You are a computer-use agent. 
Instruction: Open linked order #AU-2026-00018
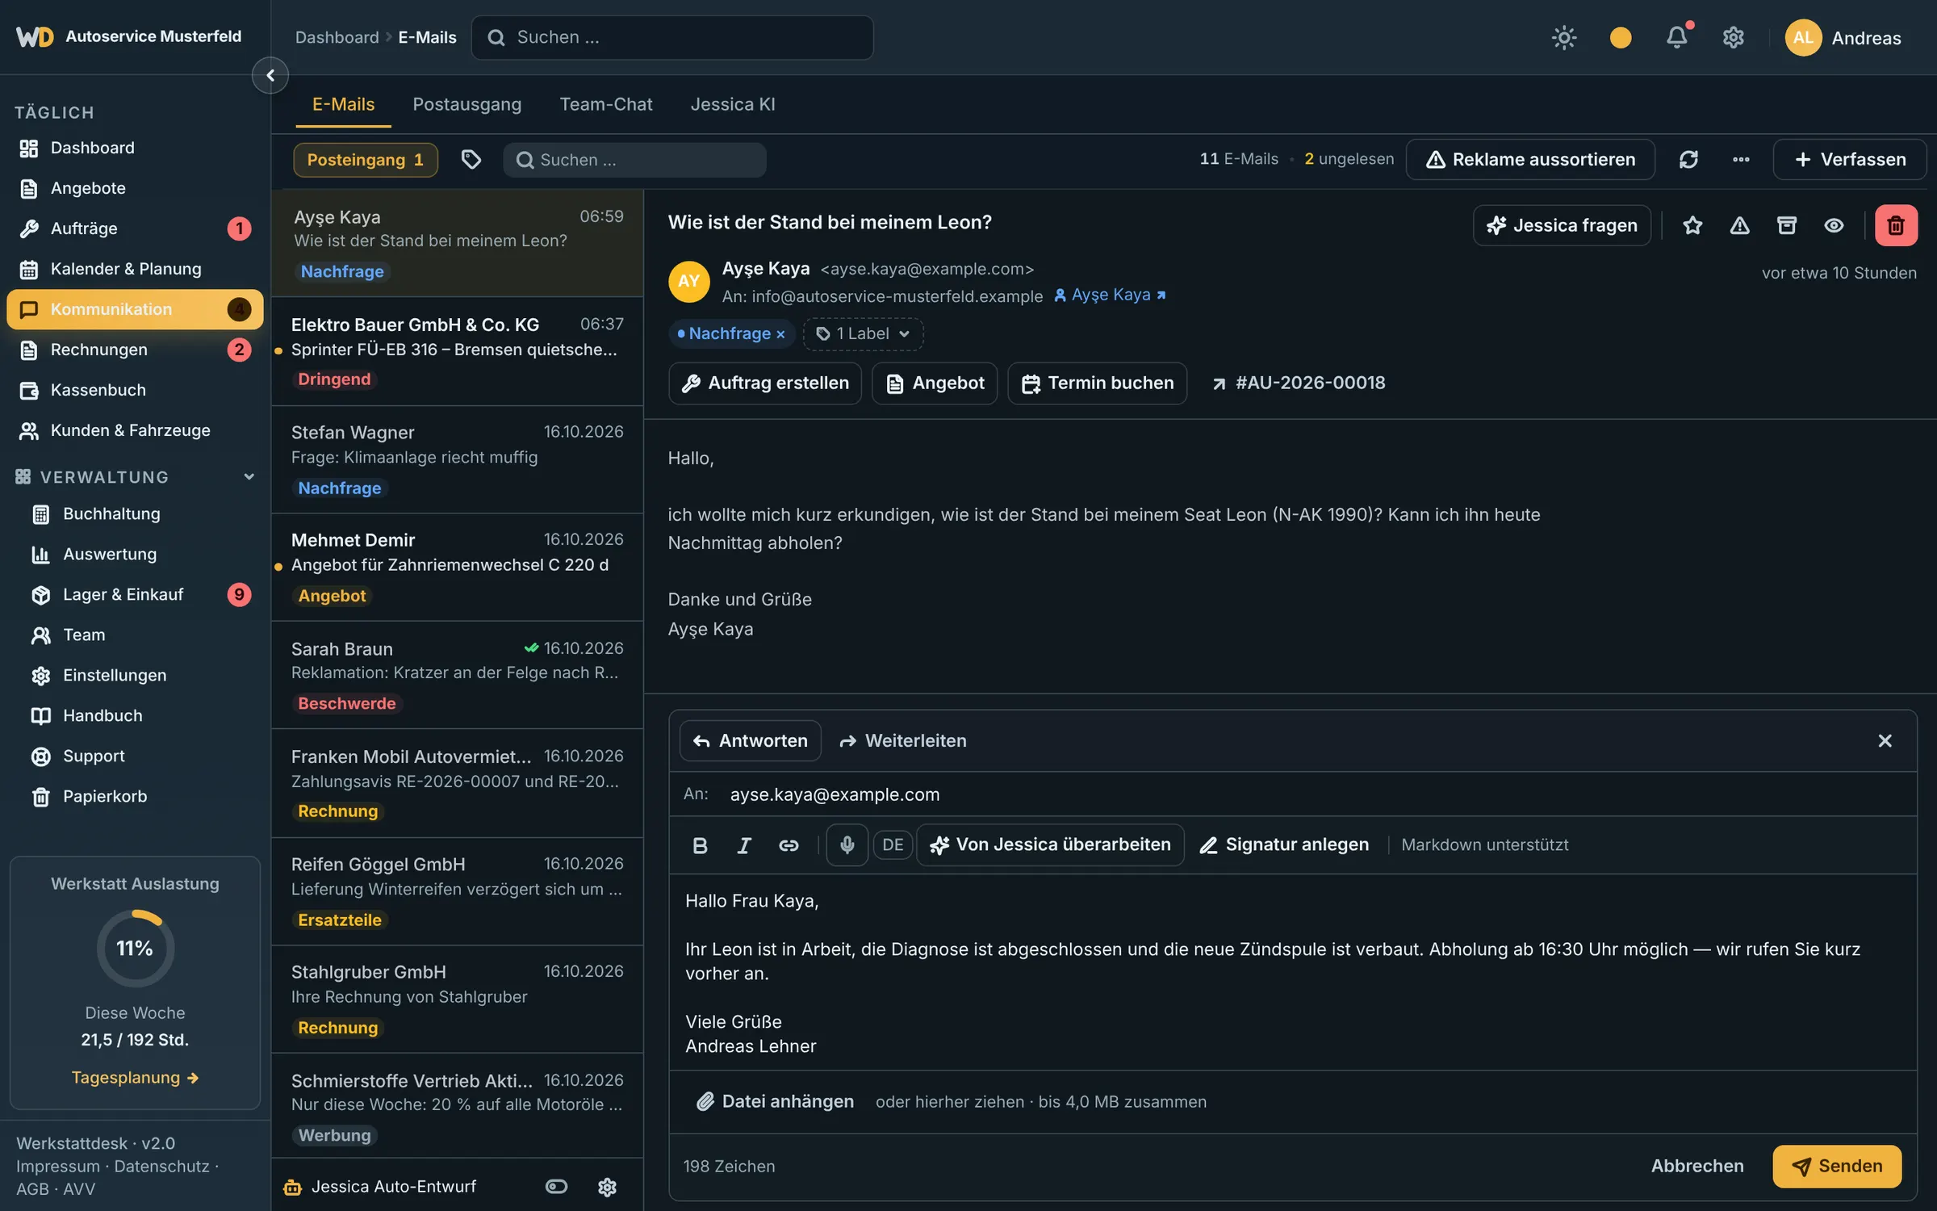(x=1299, y=383)
